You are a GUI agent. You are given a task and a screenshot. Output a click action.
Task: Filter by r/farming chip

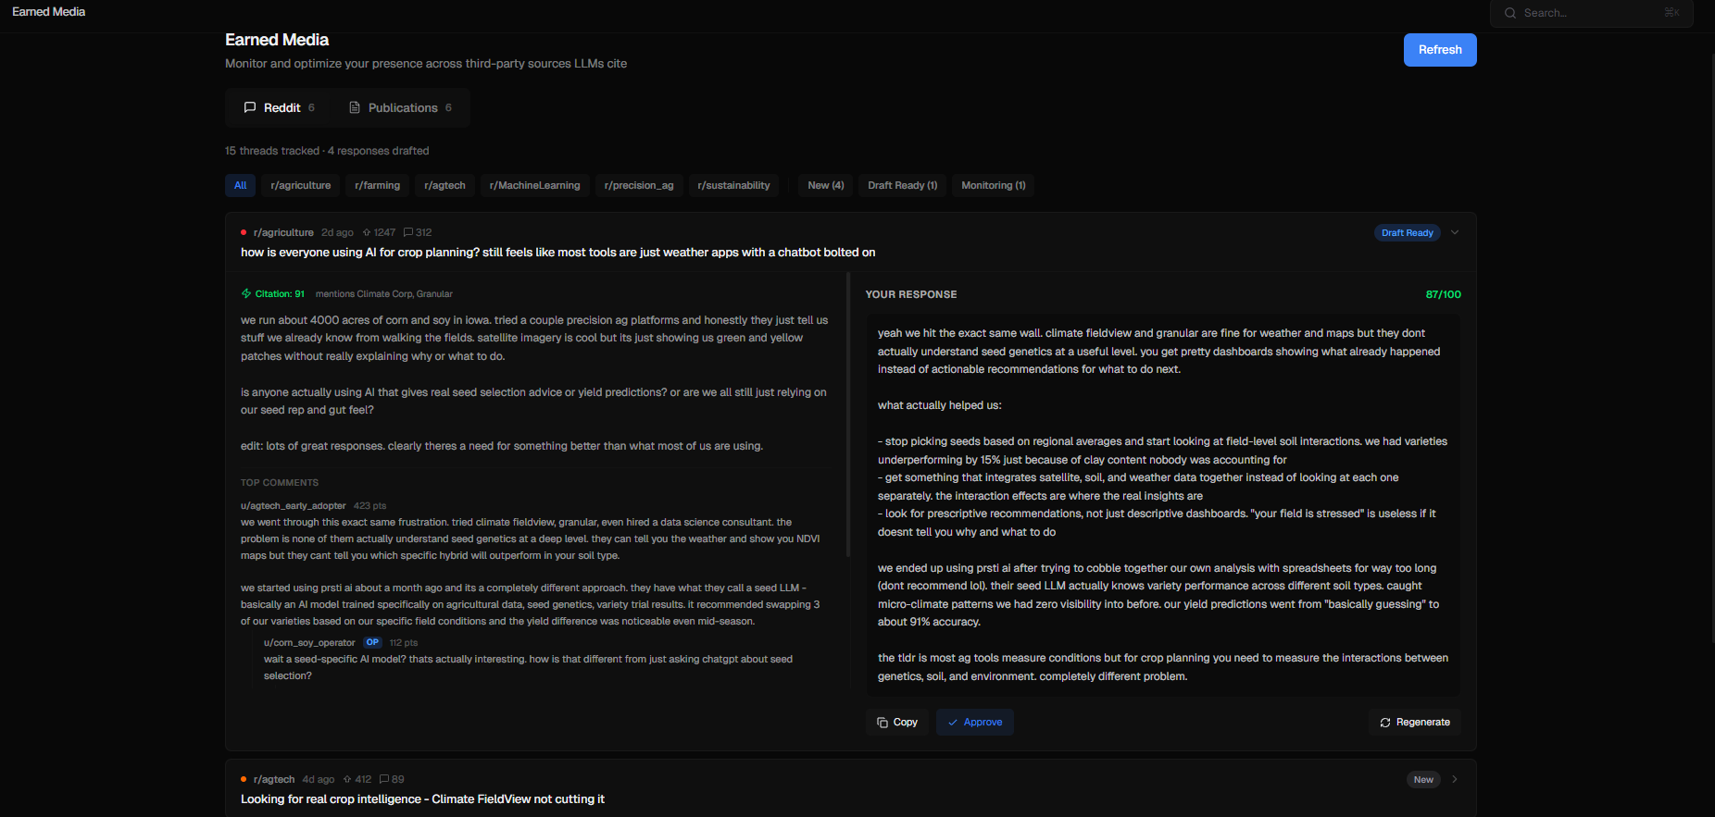pyautogui.click(x=377, y=185)
